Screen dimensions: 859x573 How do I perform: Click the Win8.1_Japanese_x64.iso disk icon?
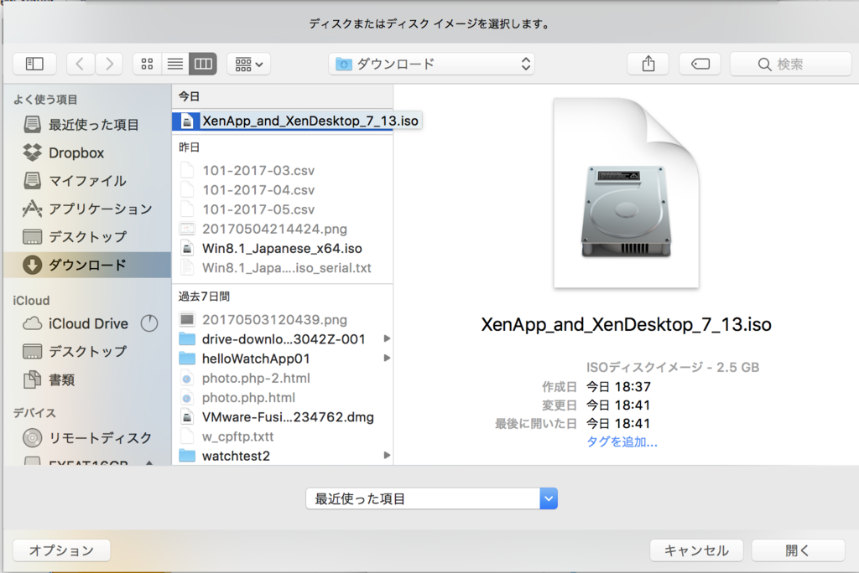pyautogui.click(x=187, y=249)
